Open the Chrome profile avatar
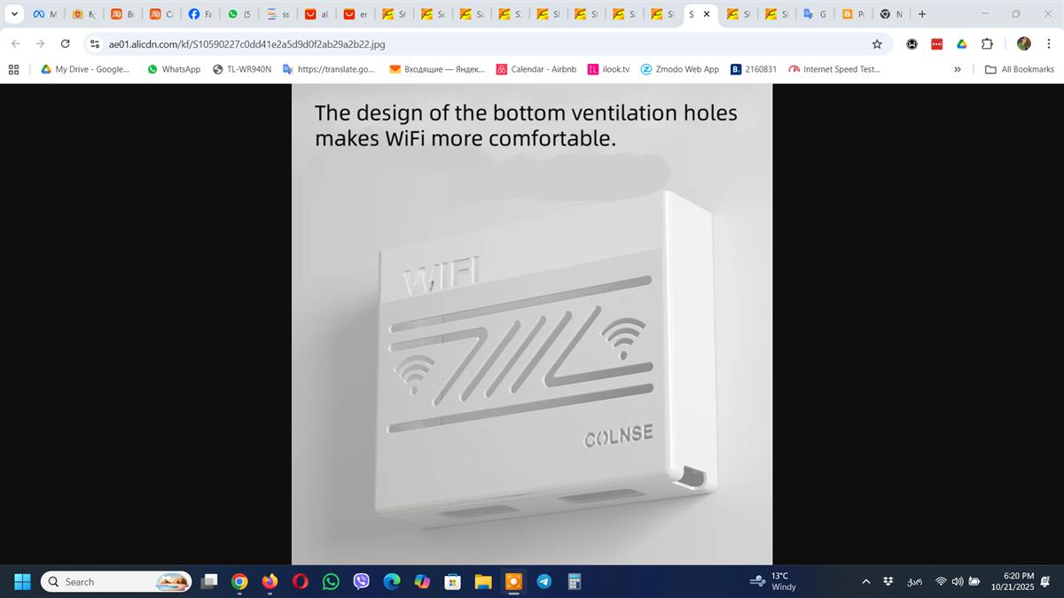1064x598 pixels. point(1024,43)
